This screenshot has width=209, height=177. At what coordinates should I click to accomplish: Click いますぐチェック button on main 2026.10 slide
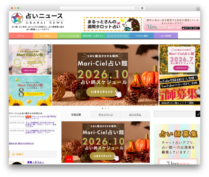click(102, 92)
